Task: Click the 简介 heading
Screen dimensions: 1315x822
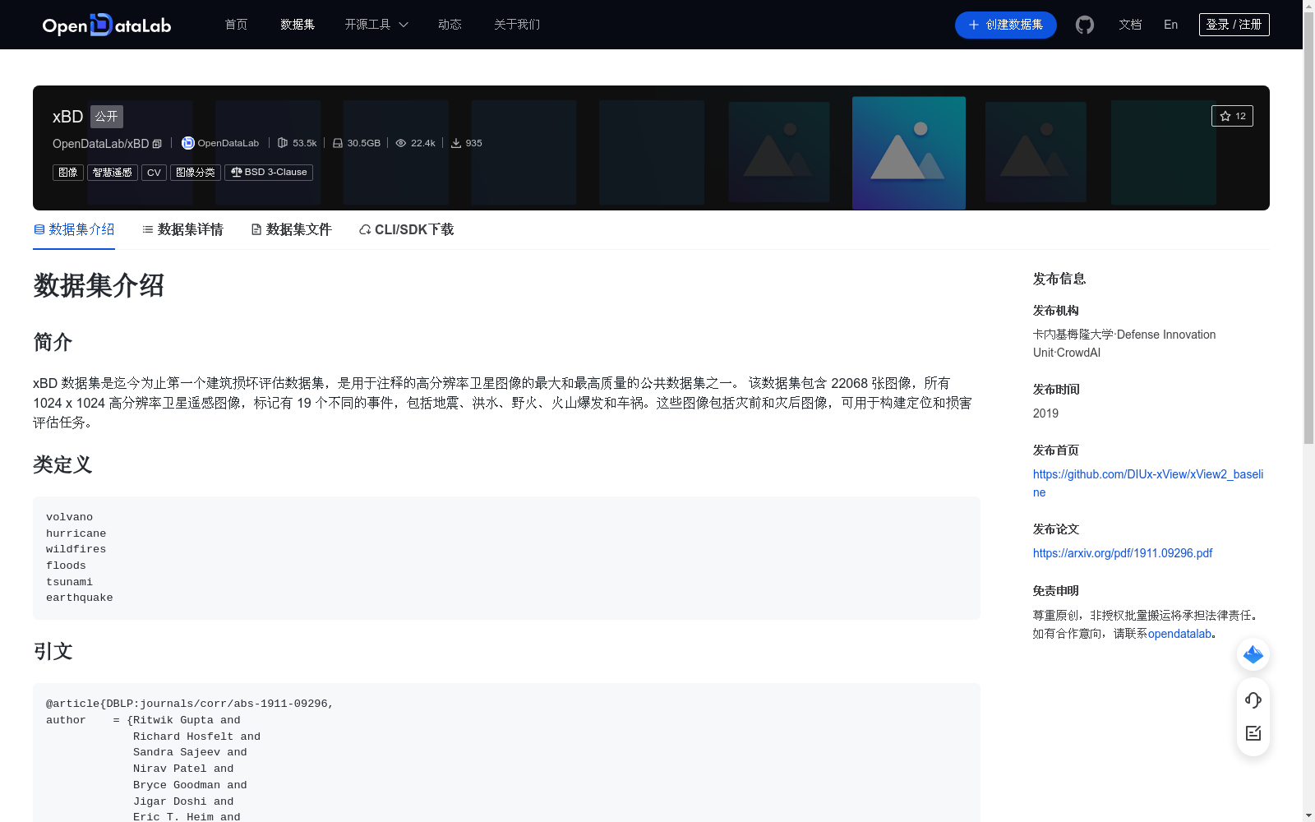Action: (53, 342)
